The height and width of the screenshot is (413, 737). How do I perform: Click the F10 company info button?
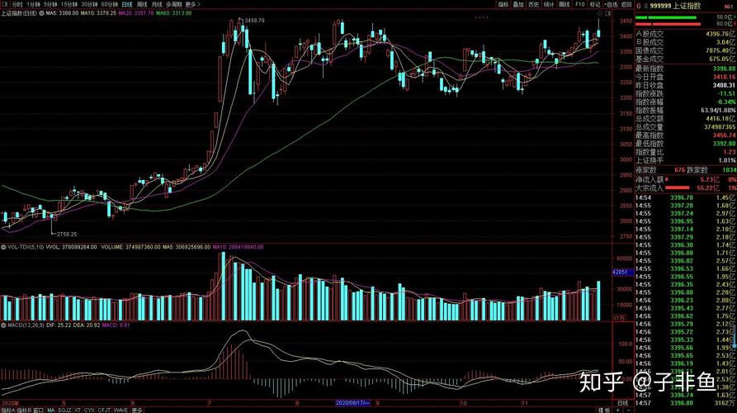[579, 4]
